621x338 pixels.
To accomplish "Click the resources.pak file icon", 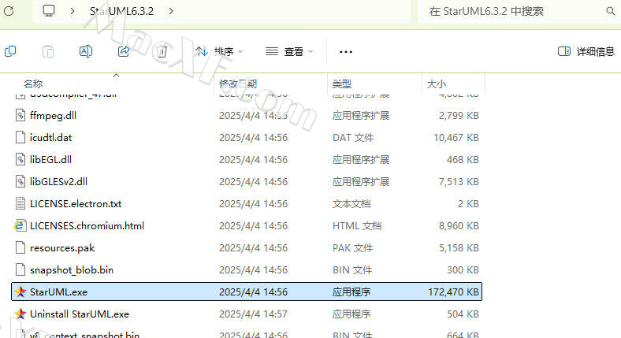I will [20, 248].
